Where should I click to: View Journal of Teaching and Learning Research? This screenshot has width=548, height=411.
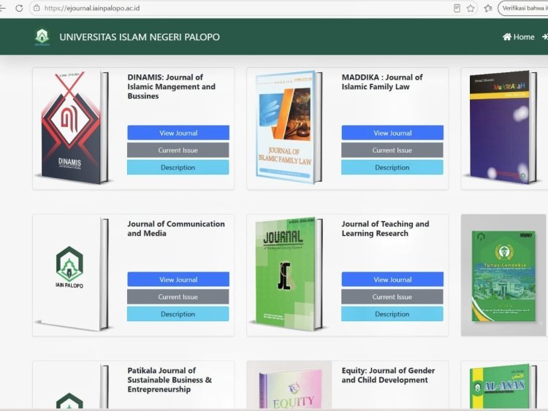(x=392, y=280)
